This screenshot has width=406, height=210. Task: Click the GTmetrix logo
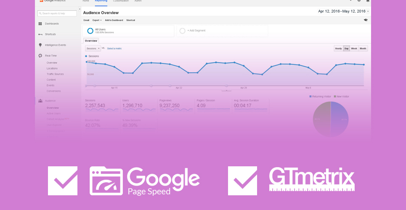pyautogui.click(x=312, y=179)
